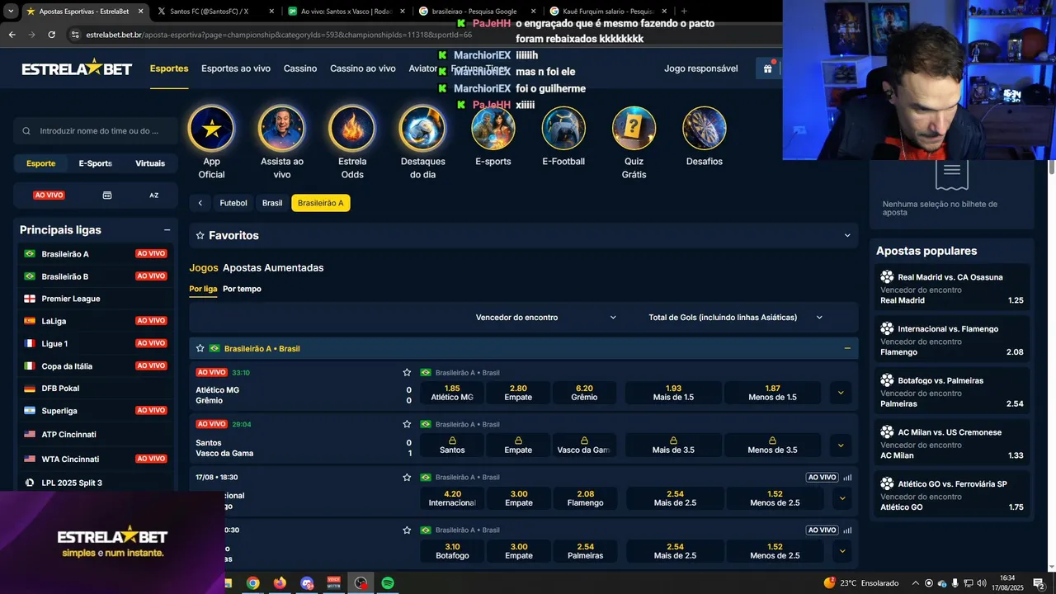The image size is (1056, 594).
Task: Open statistics icon for the 17/08 18:30 match
Action: click(x=847, y=477)
